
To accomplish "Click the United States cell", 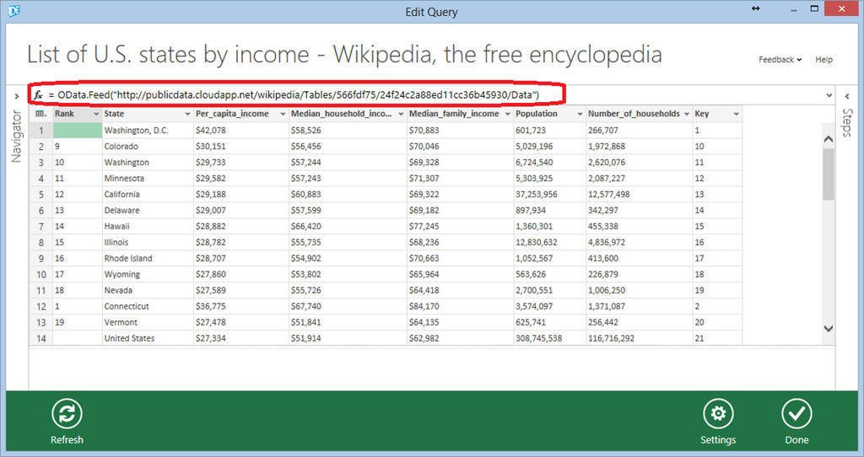I will [148, 338].
